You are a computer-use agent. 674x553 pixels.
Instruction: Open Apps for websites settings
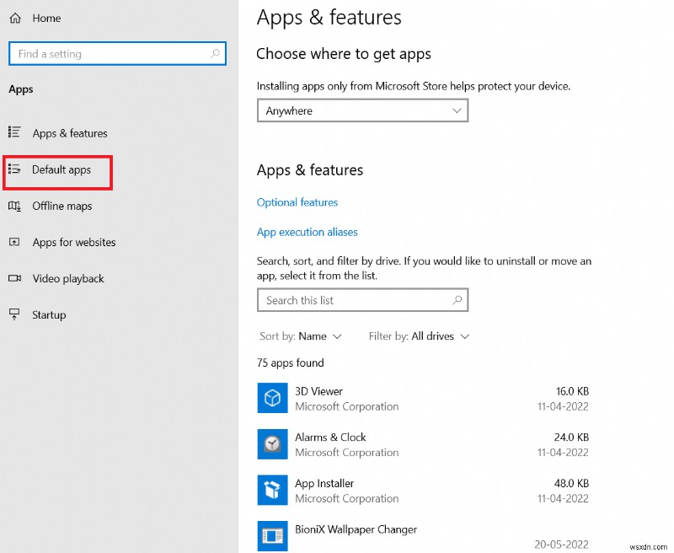pos(72,242)
